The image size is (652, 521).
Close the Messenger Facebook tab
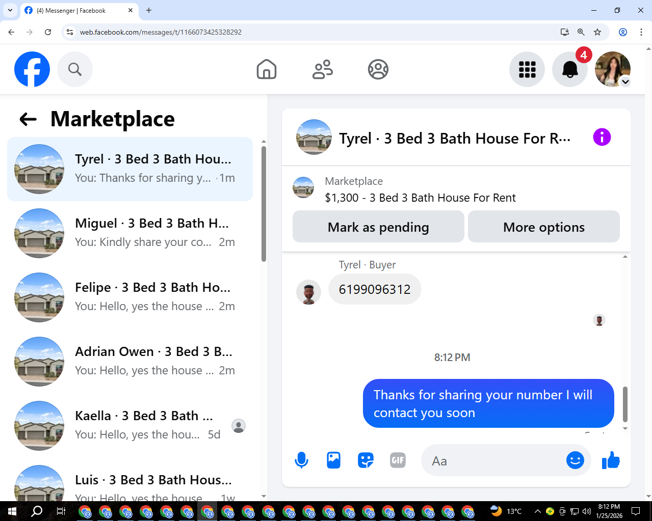point(131,10)
